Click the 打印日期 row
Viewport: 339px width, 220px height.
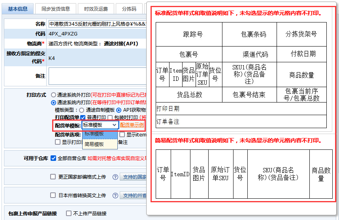241,109
